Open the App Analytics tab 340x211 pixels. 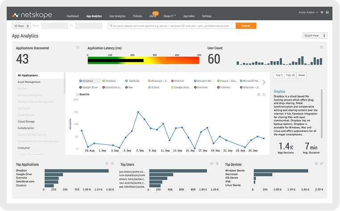point(94,16)
